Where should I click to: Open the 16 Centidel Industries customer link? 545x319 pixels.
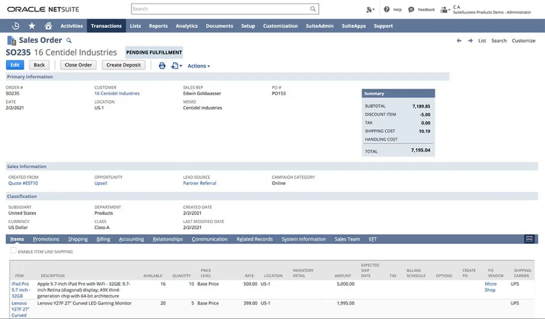pos(117,93)
